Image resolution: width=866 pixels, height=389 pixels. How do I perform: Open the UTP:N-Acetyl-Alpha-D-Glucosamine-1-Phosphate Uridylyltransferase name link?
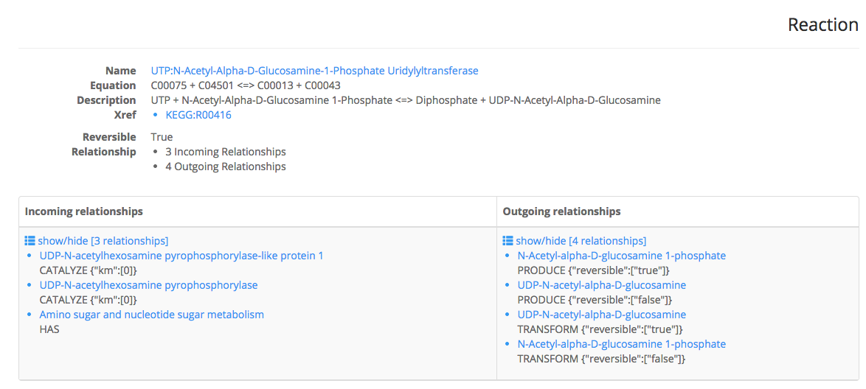pyautogui.click(x=314, y=71)
